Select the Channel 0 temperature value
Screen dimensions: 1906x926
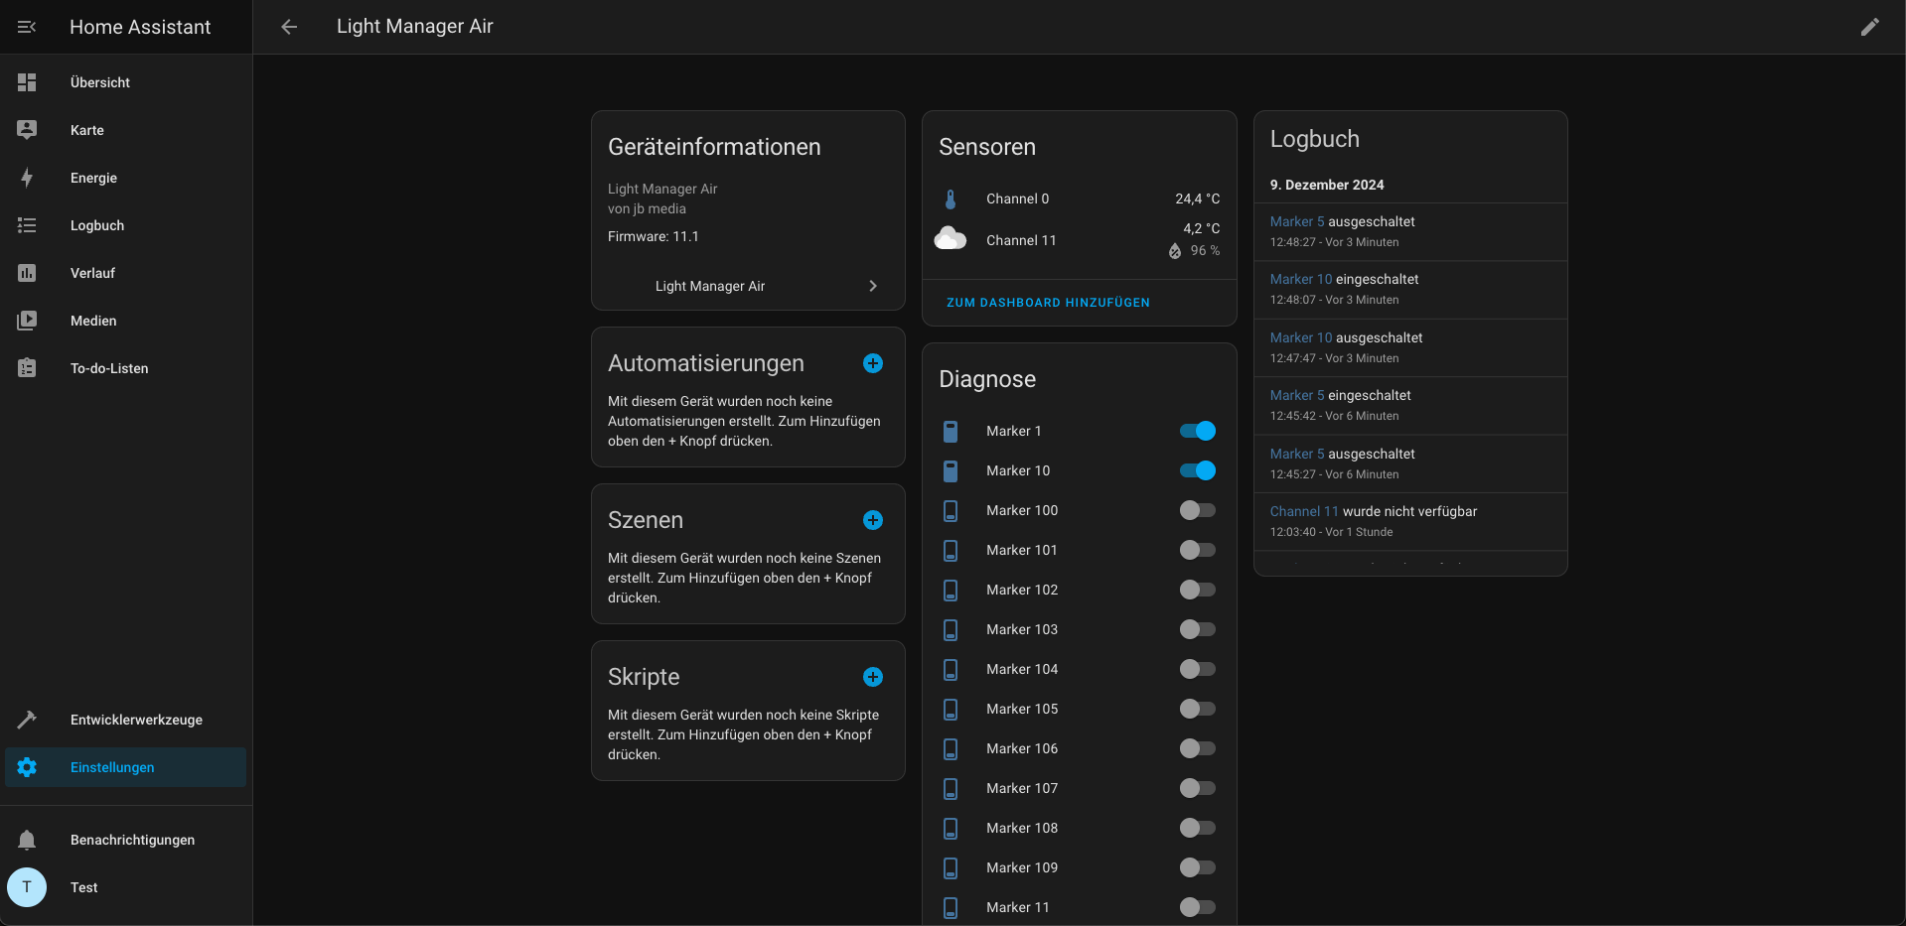coord(1198,198)
